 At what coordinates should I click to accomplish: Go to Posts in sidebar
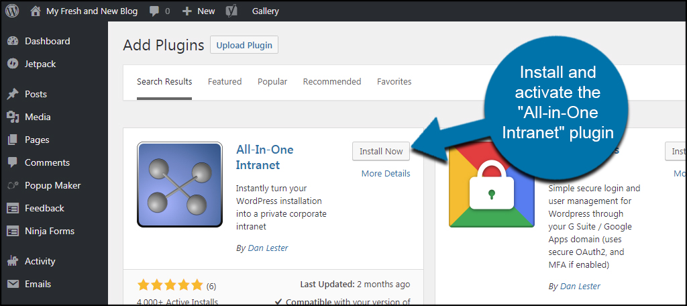point(36,94)
